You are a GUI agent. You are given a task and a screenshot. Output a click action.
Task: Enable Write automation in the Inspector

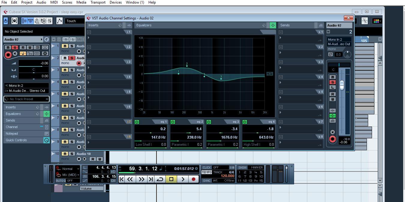30,48
